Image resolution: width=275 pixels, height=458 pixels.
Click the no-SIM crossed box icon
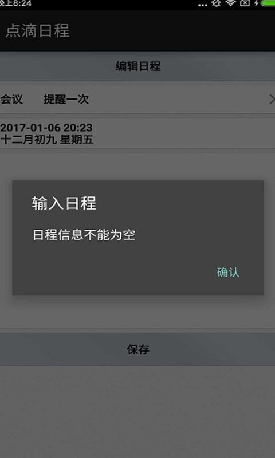click(x=245, y=3)
